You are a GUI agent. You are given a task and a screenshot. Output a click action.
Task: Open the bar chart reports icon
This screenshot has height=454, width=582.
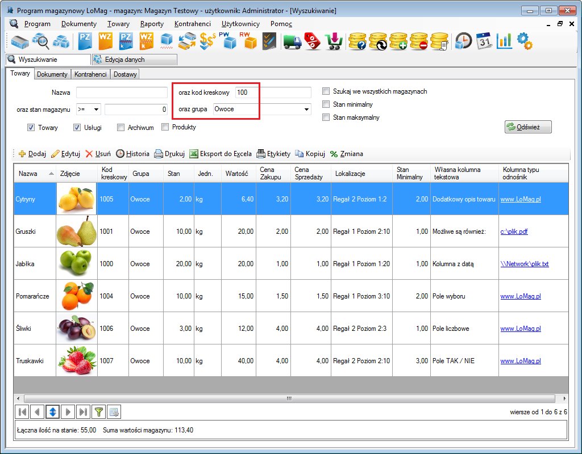click(x=504, y=41)
